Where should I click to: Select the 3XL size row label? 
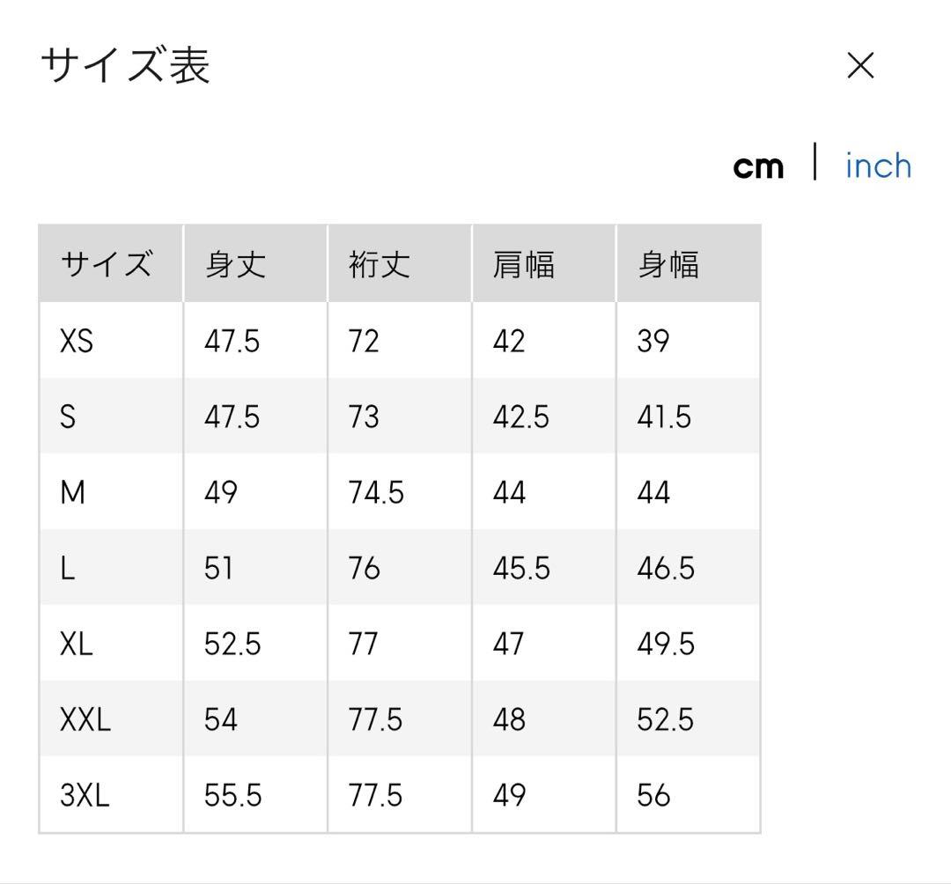85,795
